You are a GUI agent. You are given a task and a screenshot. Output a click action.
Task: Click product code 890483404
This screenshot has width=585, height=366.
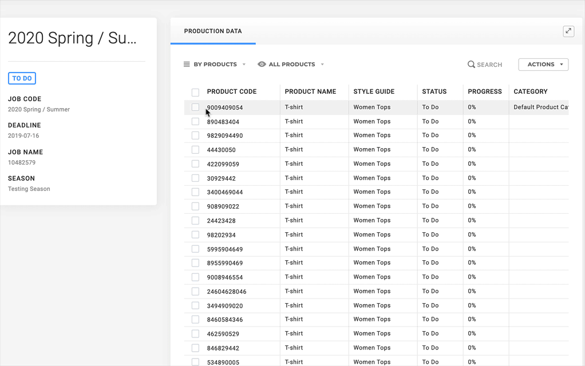pyautogui.click(x=223, y=122)
